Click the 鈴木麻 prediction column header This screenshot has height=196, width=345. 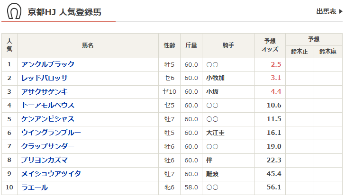[328, 52]
